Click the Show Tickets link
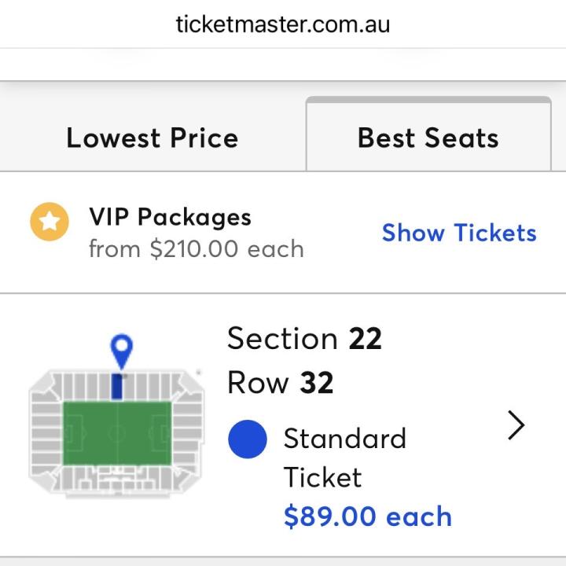 pyautogui.click(x=459, y=233)
